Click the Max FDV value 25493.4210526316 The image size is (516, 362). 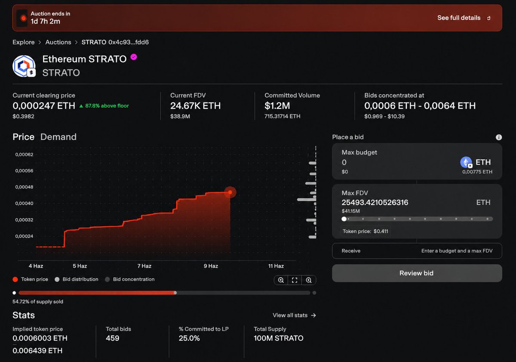(375, 202)
